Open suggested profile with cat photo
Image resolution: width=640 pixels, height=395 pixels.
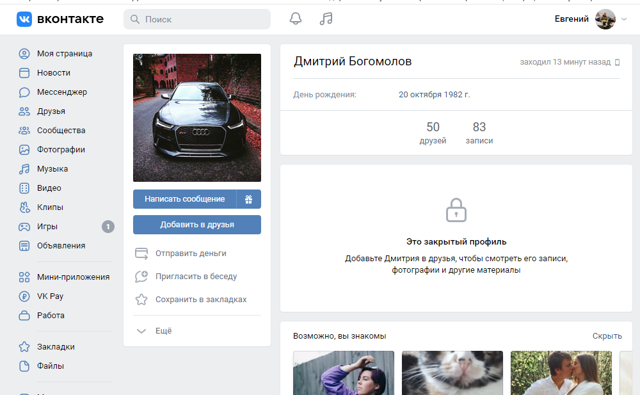click(452, 373)
